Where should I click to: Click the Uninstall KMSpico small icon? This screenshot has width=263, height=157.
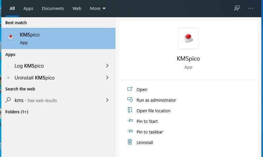coord(8,78)
